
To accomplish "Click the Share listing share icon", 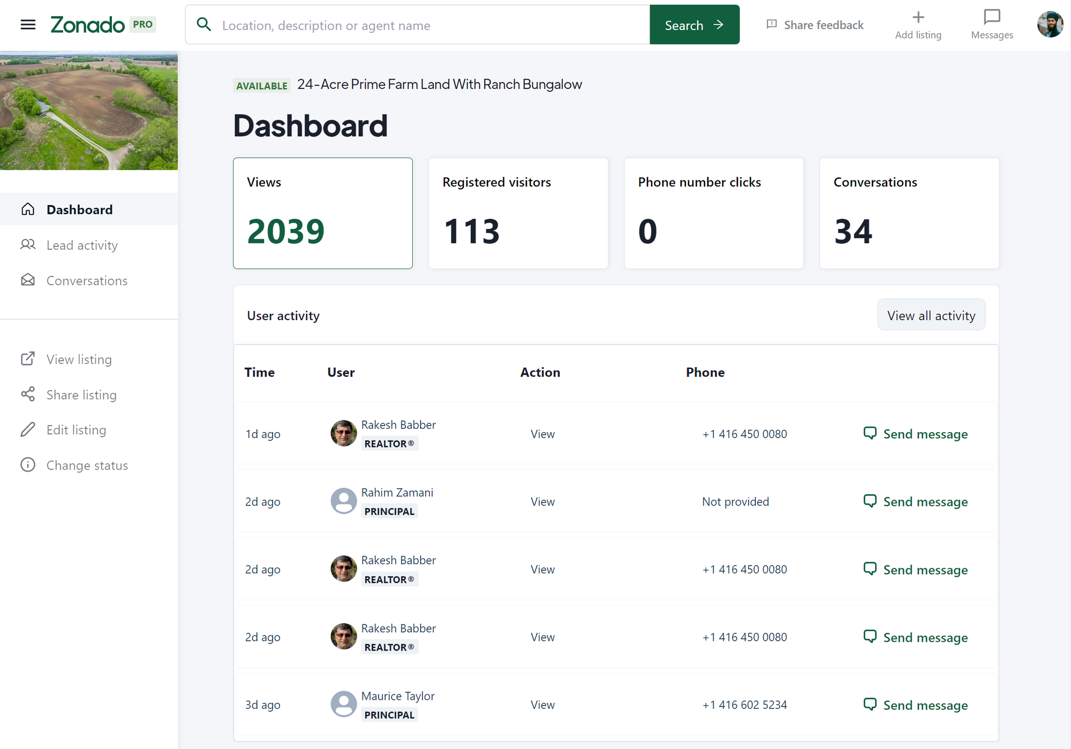I will (x=28, y=394).
